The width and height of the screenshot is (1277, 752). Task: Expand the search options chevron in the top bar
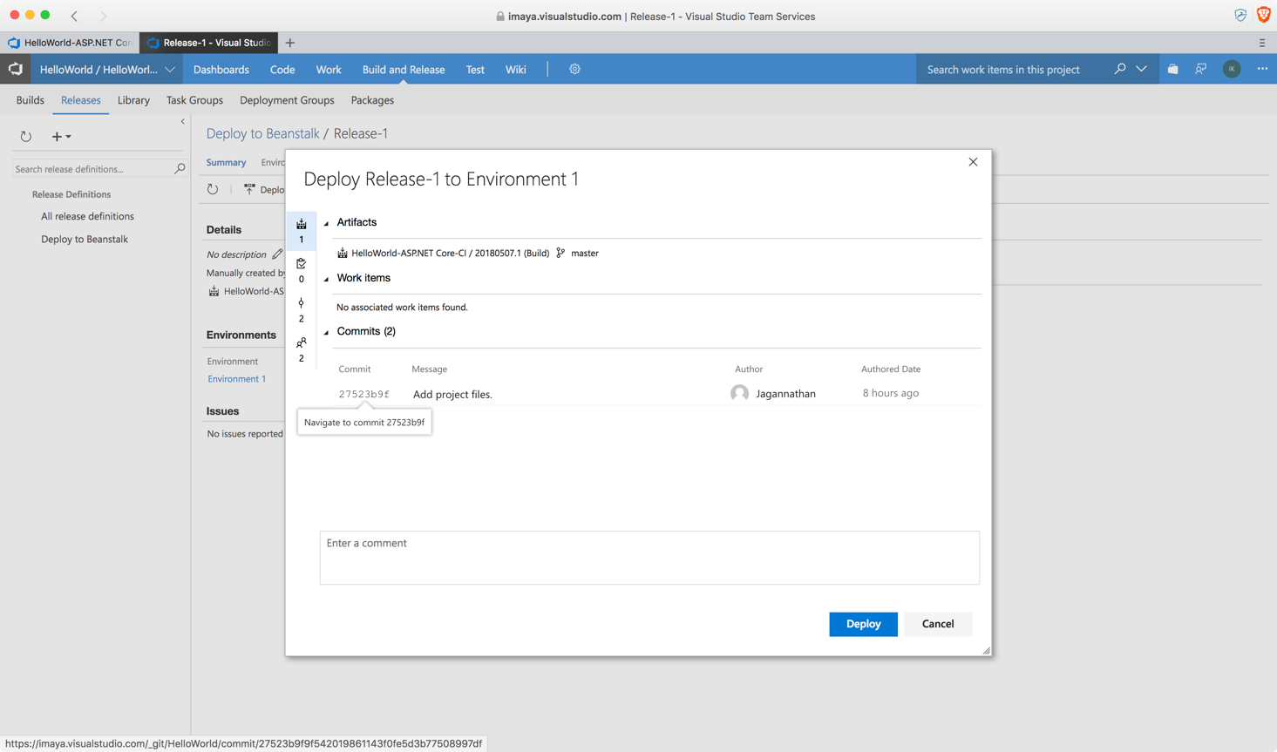(1141, 69)
